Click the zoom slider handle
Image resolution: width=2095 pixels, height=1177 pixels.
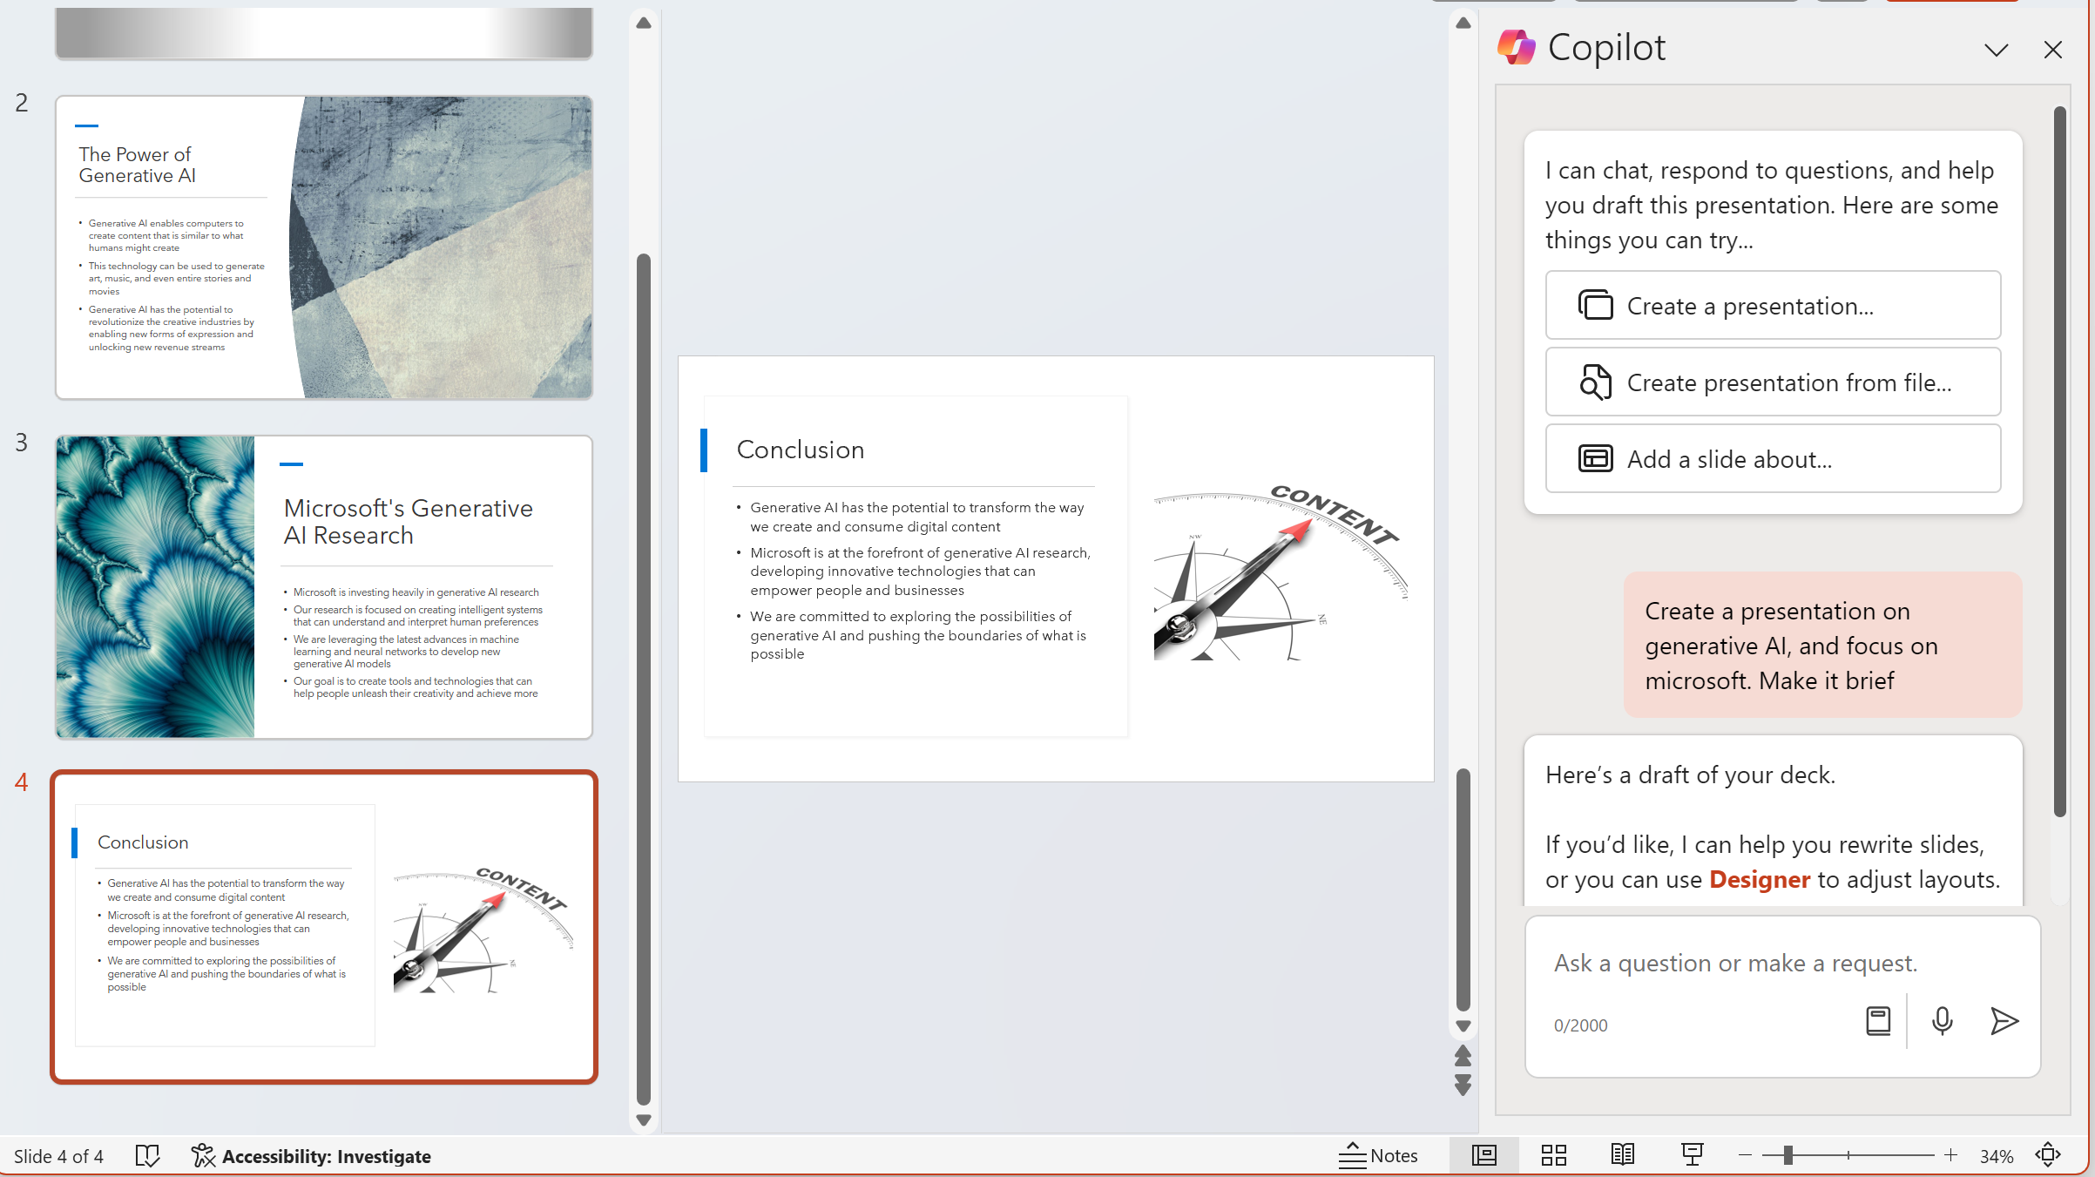pyautogui.click(x=1788, y=1155)
